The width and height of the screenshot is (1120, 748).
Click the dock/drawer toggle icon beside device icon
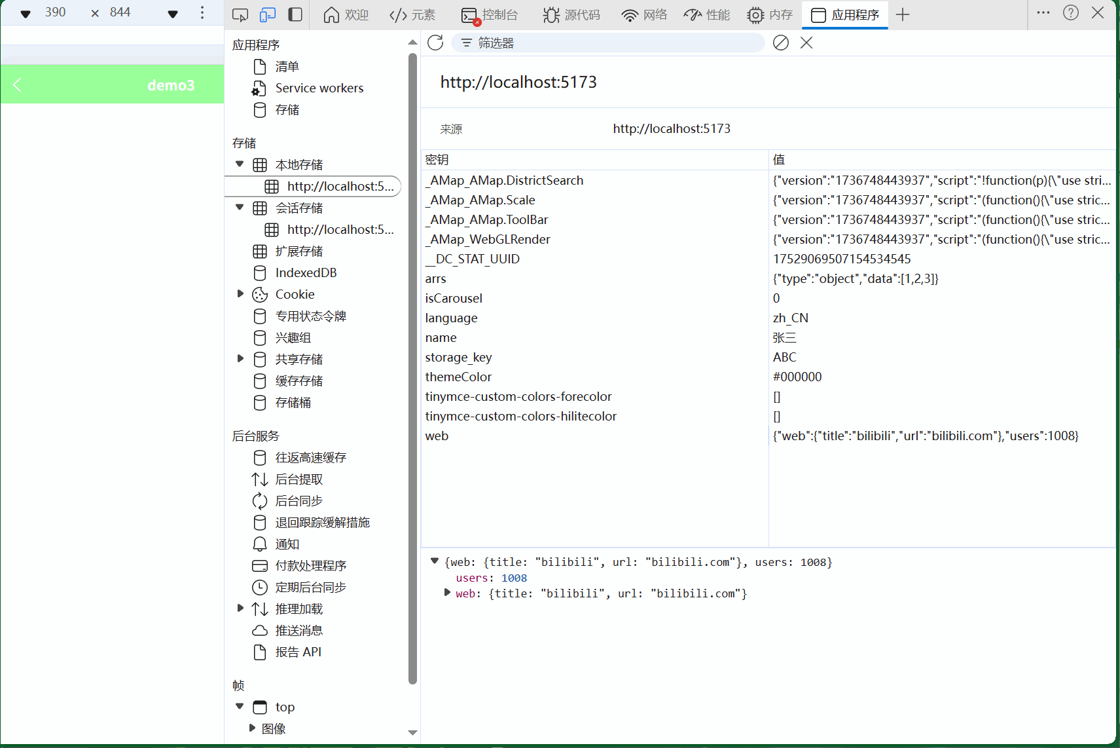pos(295,14)
